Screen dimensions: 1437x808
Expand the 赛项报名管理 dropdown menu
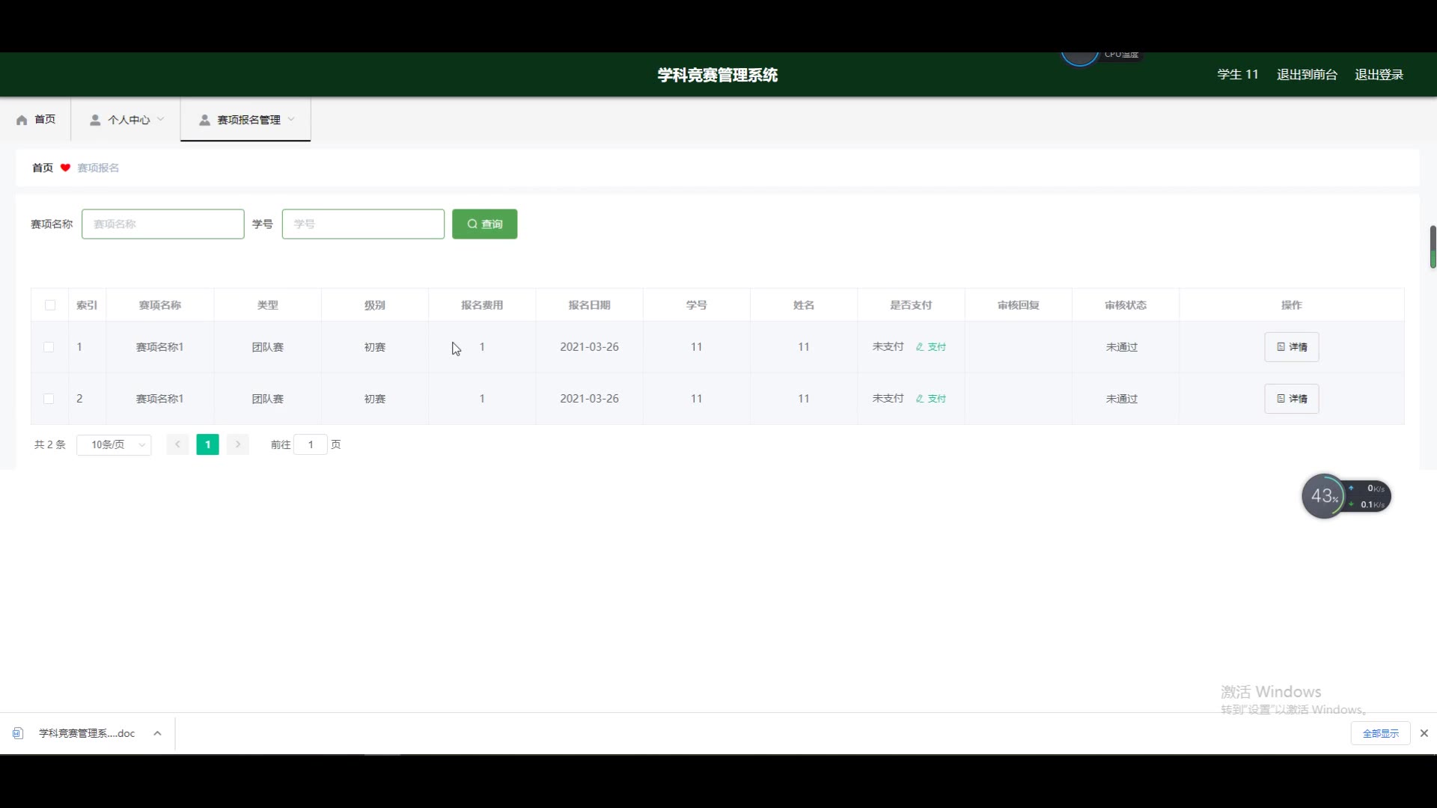291,119
